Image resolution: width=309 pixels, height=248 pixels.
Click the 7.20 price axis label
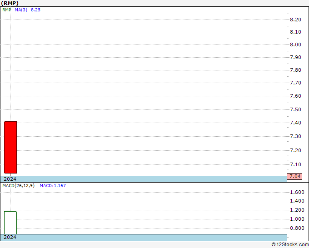click(295, 150)
